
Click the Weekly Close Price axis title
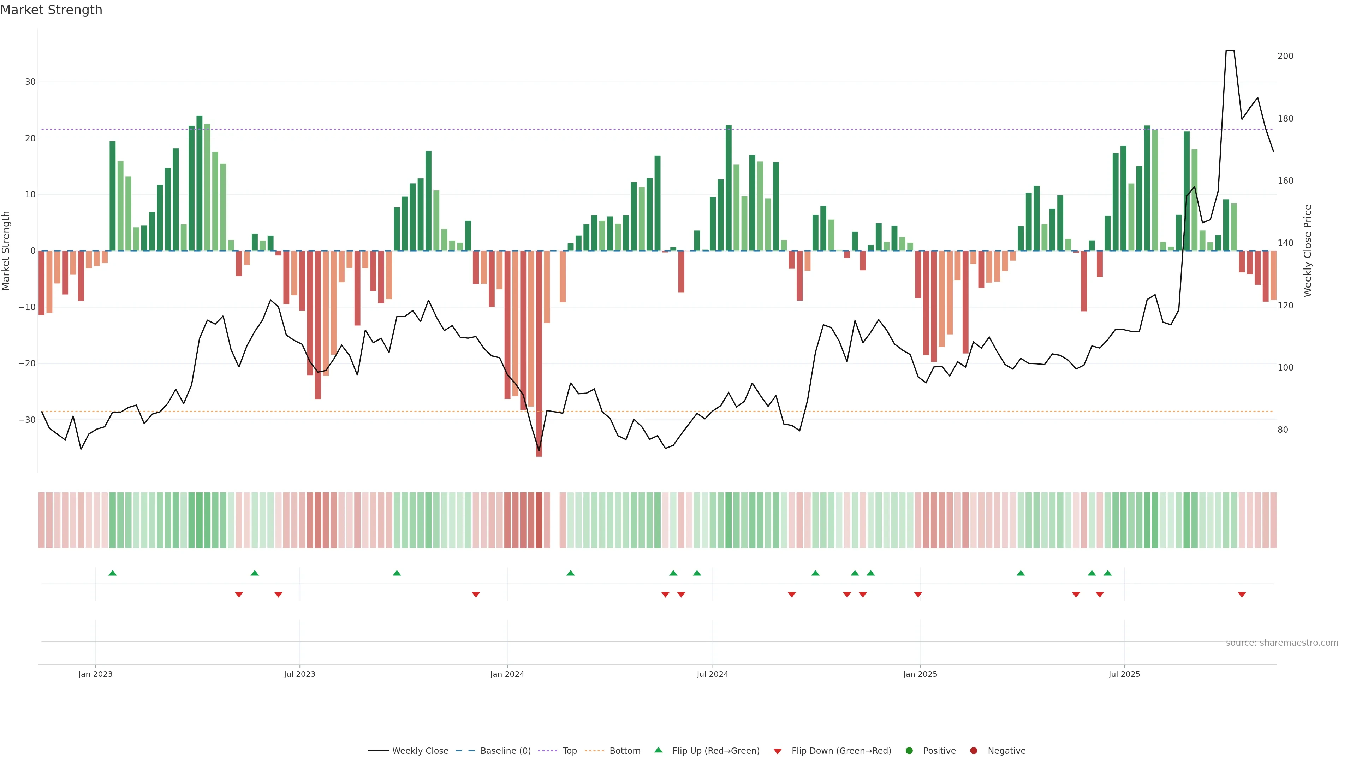[x=1308, y=251]
